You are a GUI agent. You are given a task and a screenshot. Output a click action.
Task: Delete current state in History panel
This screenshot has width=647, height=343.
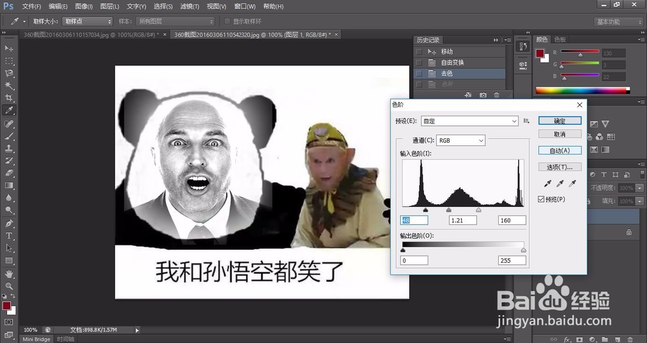(x=497, y=95)
